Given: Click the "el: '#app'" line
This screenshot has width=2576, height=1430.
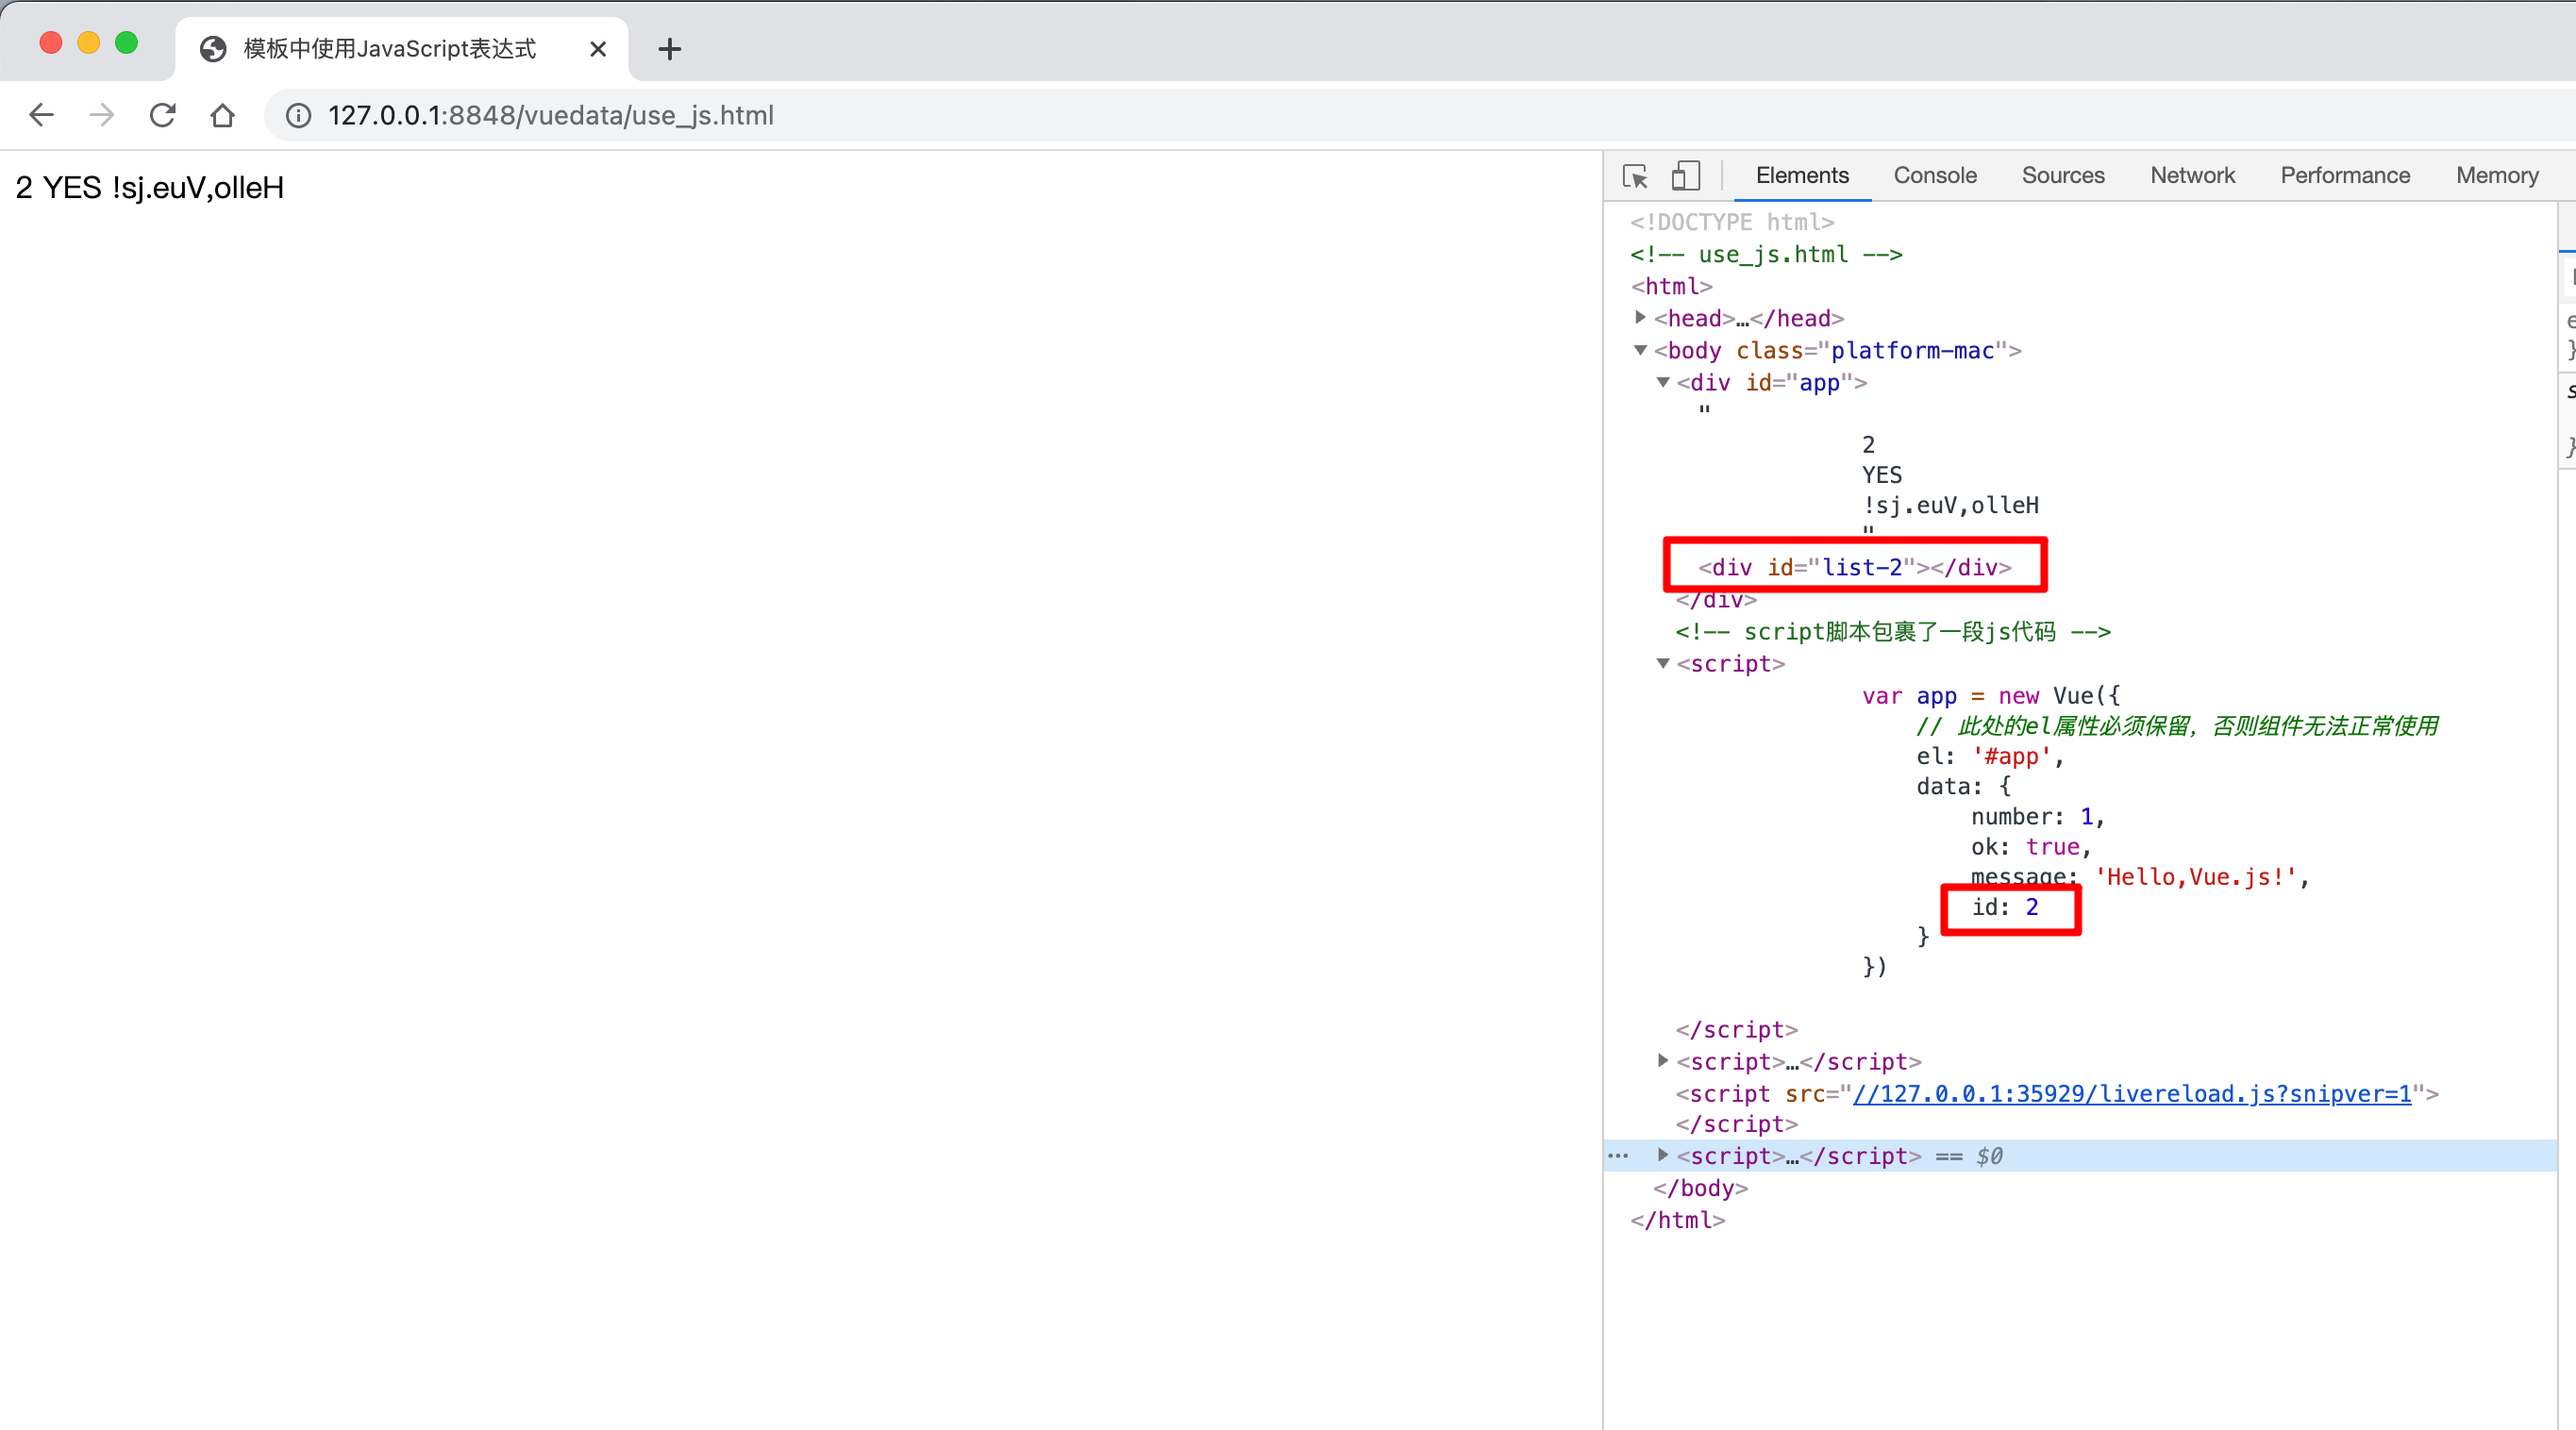Looking at the screenshot, I should [x=1990, y=757].
